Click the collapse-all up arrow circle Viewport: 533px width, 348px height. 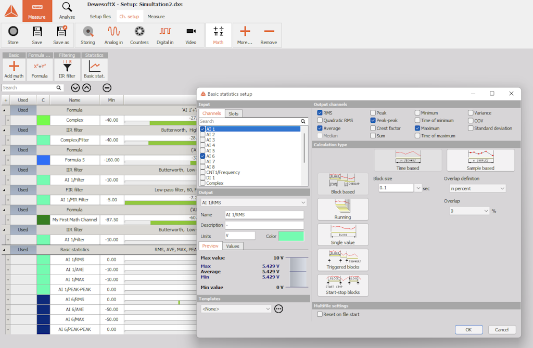pos(87,88)
